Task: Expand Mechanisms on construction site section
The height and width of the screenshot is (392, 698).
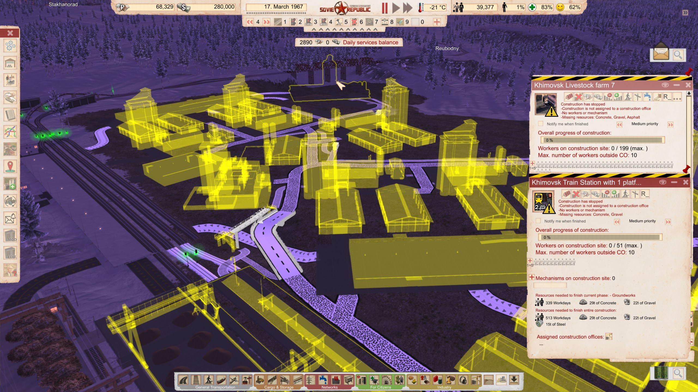Action: 532,277
